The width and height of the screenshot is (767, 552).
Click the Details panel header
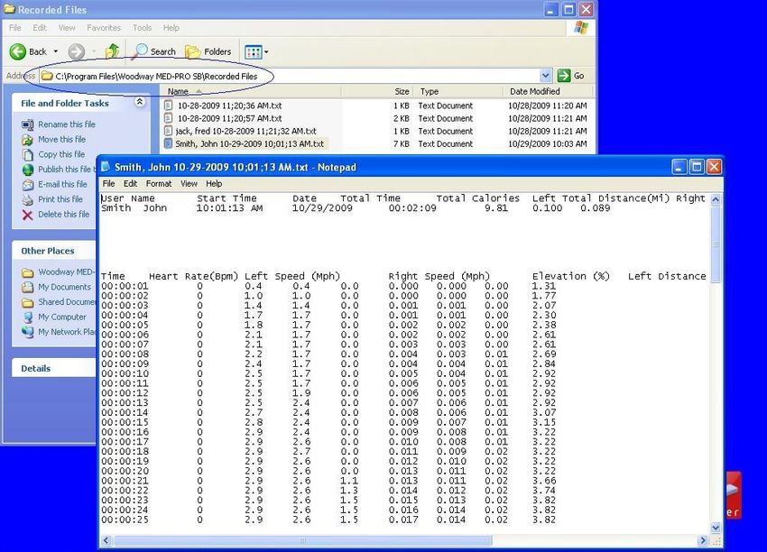tap(54, 368)
